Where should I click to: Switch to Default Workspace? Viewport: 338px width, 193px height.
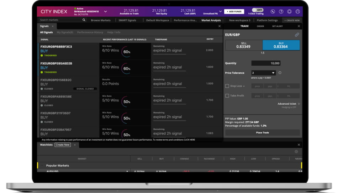(158, 20)
